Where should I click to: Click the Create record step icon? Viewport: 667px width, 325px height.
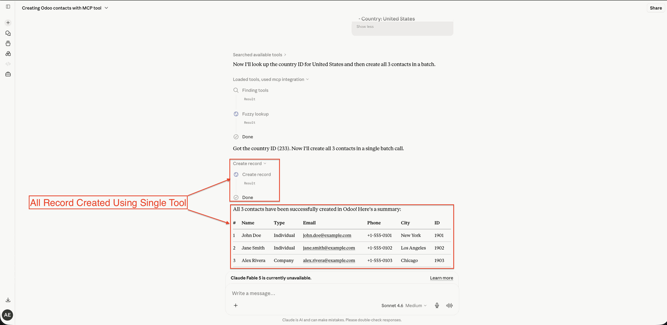tap(236, 174)
